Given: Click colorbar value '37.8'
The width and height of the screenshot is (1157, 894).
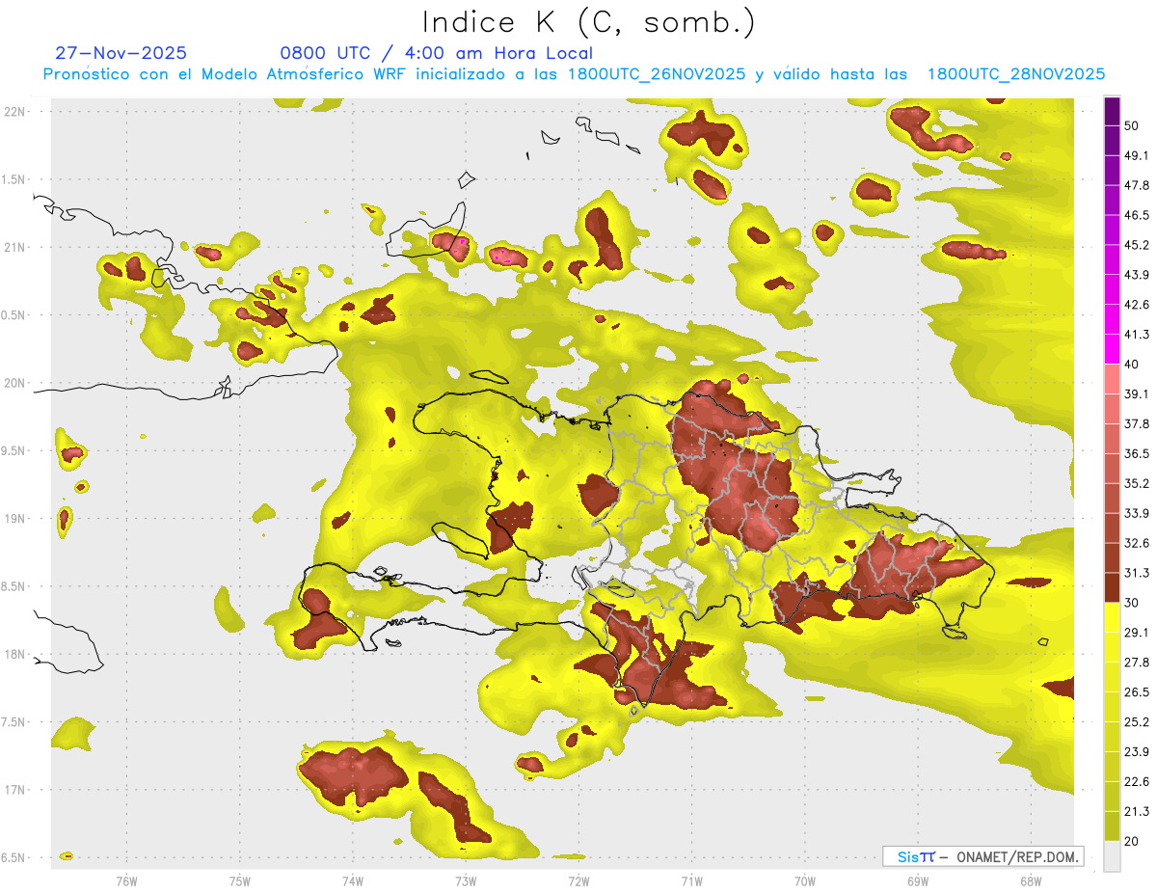Looking at the screenshot, I should pos(1137,423).
